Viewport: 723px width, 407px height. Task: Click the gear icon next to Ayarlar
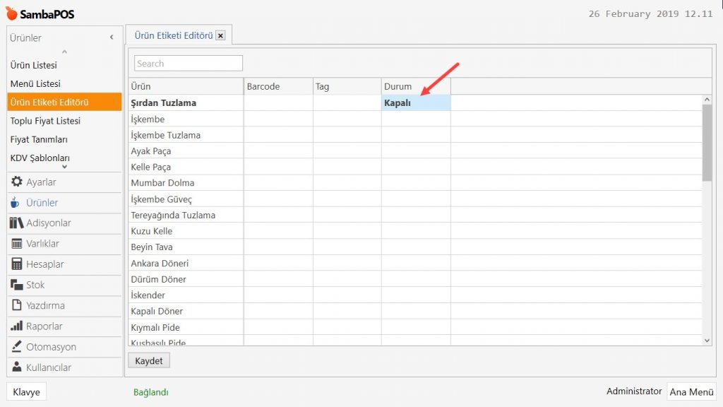17,182
